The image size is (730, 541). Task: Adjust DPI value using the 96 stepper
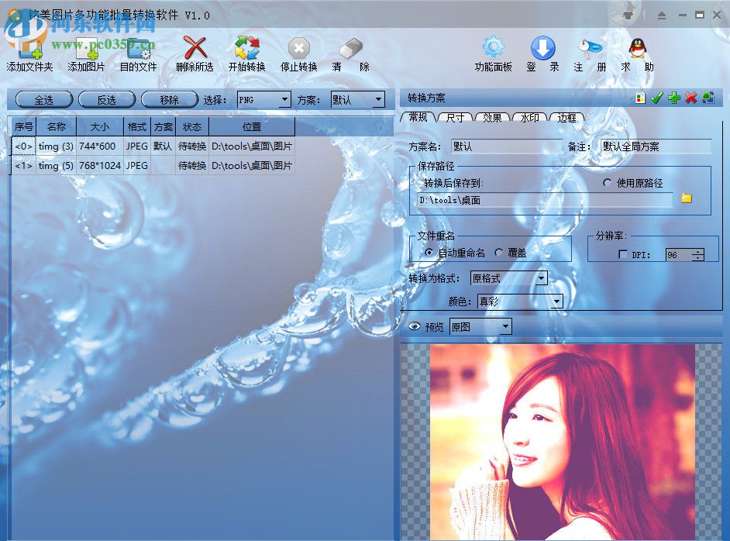(x=697, y=254)
